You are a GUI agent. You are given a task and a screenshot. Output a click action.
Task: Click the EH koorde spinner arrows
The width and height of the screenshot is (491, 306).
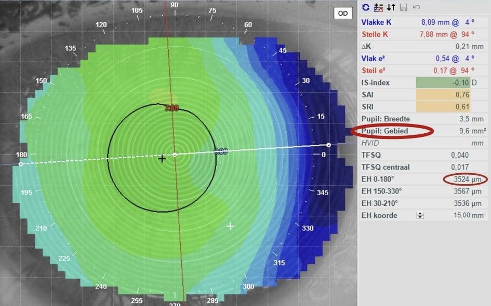421,215
